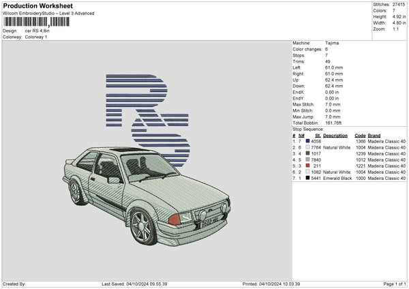Click the Zoom value 1:1
This screenshot has height=289, width=409.
(x=395, y=29)
